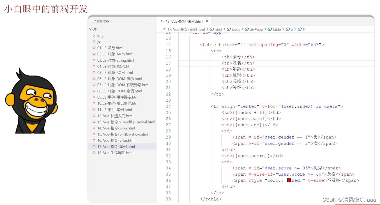The height and width of the screenshot is (205, 380).
Task: Open 15. Vue-指令-v-if和v-show.html file
Action: point(123,134)
